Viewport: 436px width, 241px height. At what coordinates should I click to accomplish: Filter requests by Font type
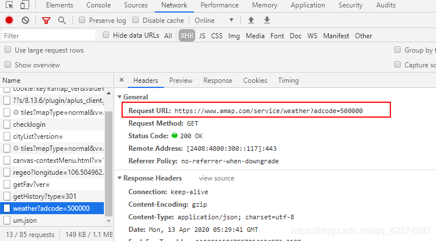[x=277, y=36]
